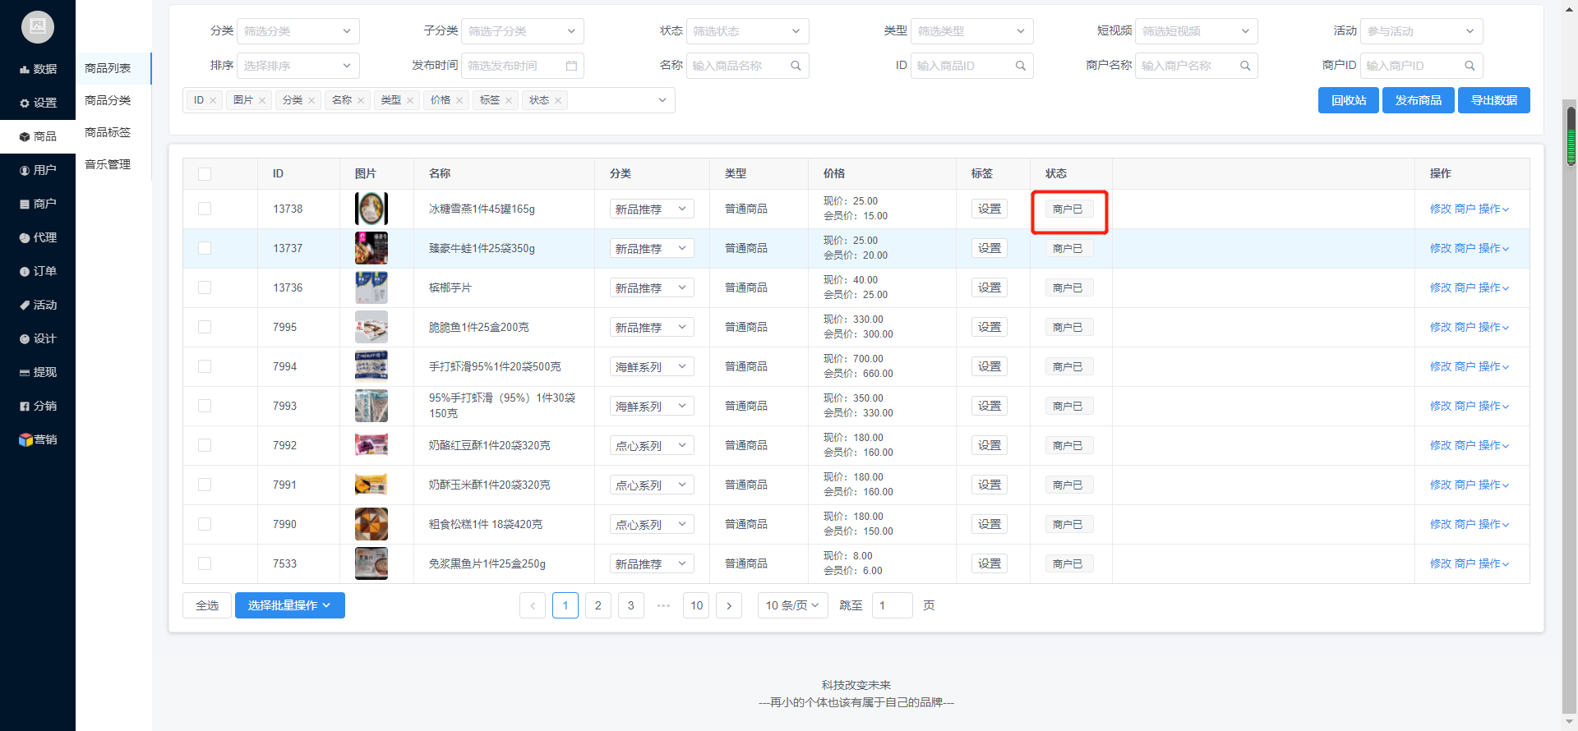Click the search icon in 名称 field
This screenshot has width=1578, height=731.
(796, 66)
